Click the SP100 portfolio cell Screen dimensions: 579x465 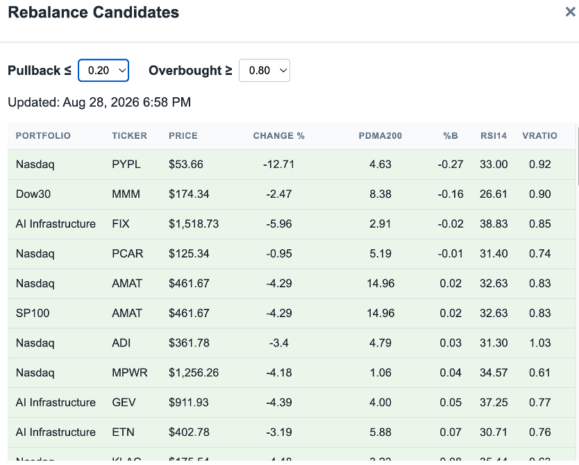(x=33, y=313)
